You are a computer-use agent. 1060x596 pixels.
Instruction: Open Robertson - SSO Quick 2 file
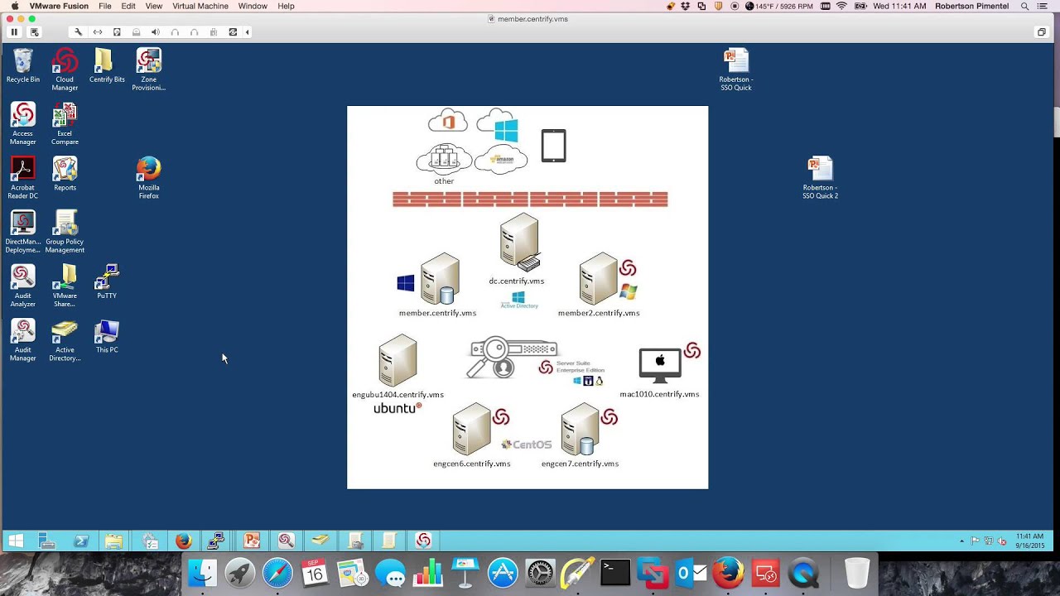(820, 177)
